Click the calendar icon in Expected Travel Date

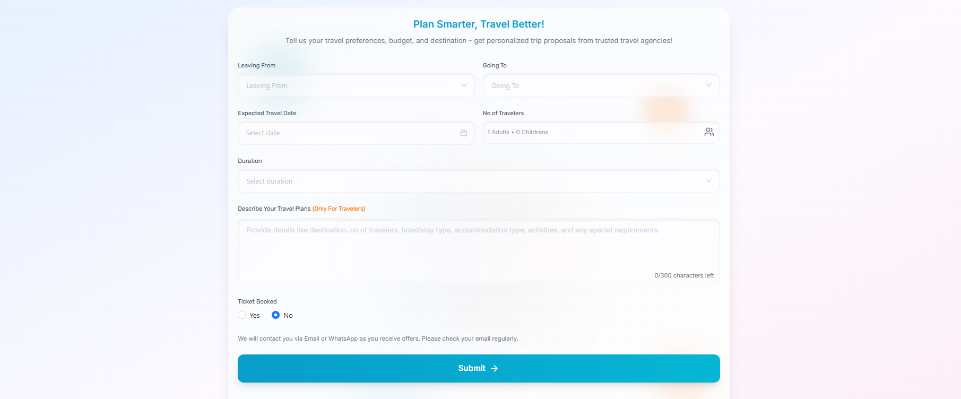(463, 133)
